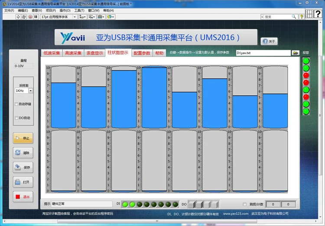The image size is (325, 226).
Task: Click the third alarm LED, red
Action: [x=306, y=75]
